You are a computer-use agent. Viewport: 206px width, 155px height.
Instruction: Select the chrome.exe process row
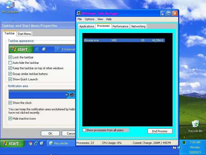tap(124, 40)
